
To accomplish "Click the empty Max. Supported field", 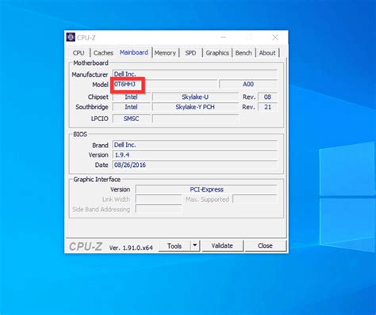I will point(255,199).
